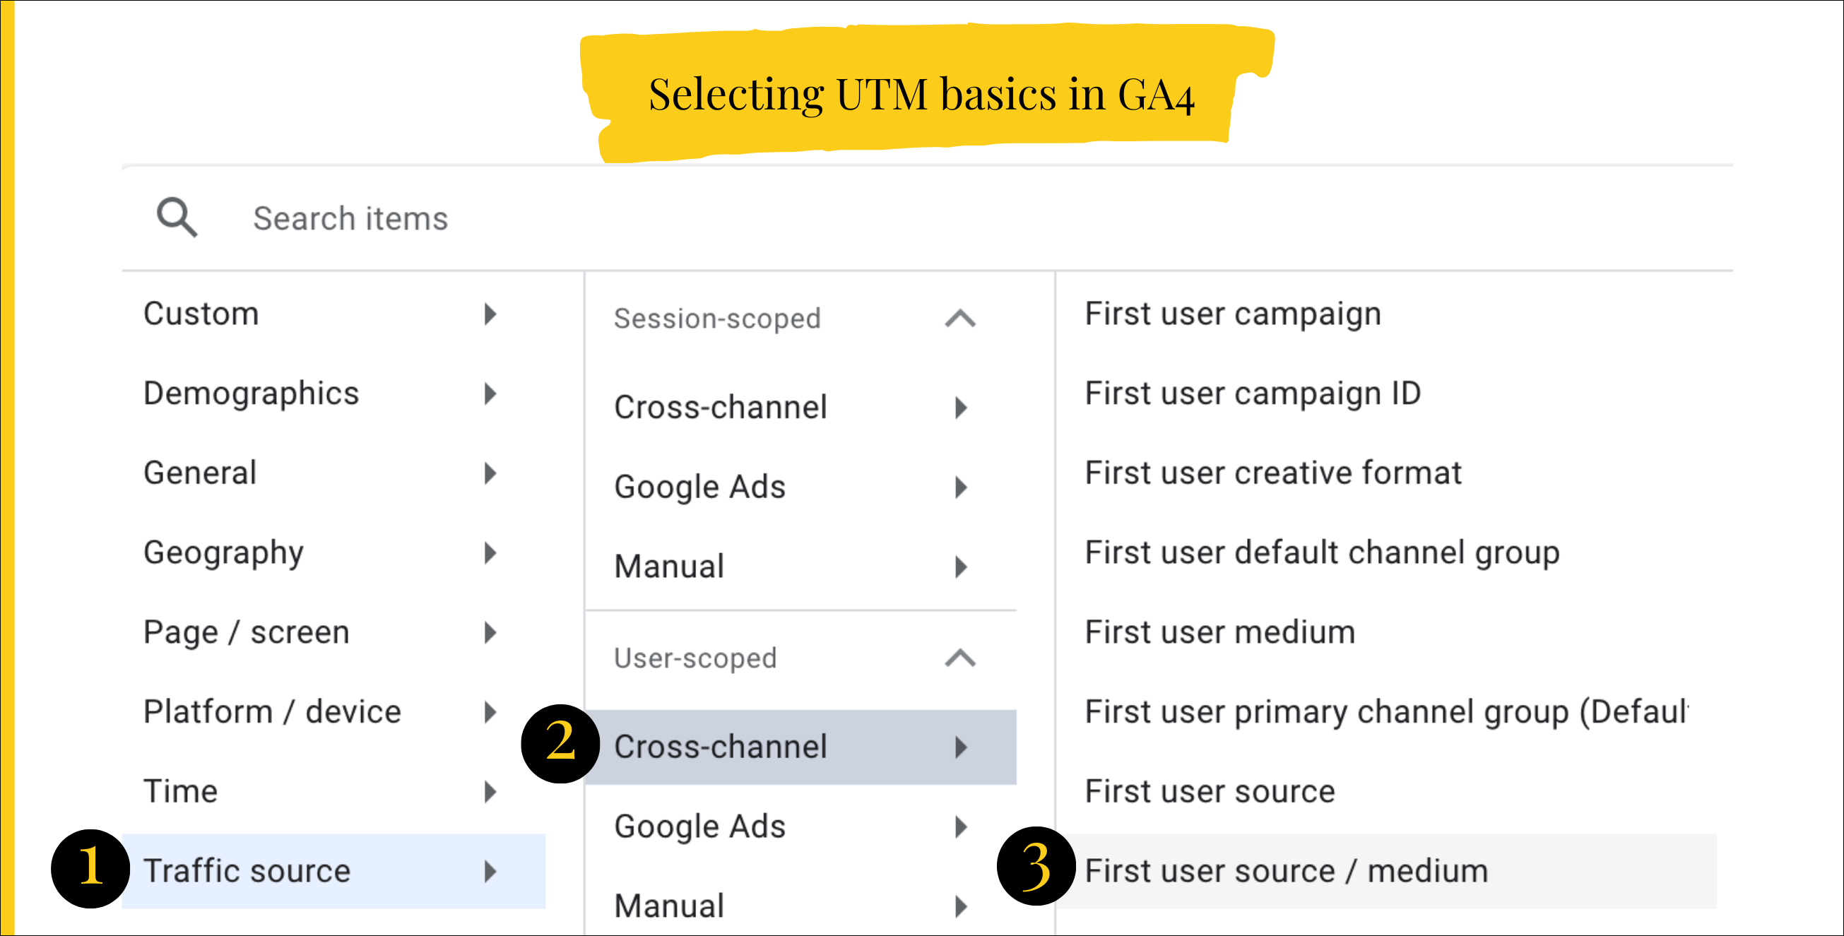The width and height of the screenshot is (1844, 936).
Task: Choose First user default channel group
Action: tap(1323, 552)
